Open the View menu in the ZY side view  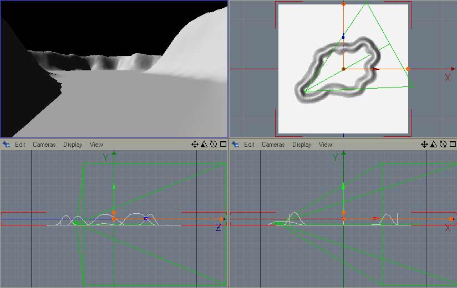click(x=97, y=145)
